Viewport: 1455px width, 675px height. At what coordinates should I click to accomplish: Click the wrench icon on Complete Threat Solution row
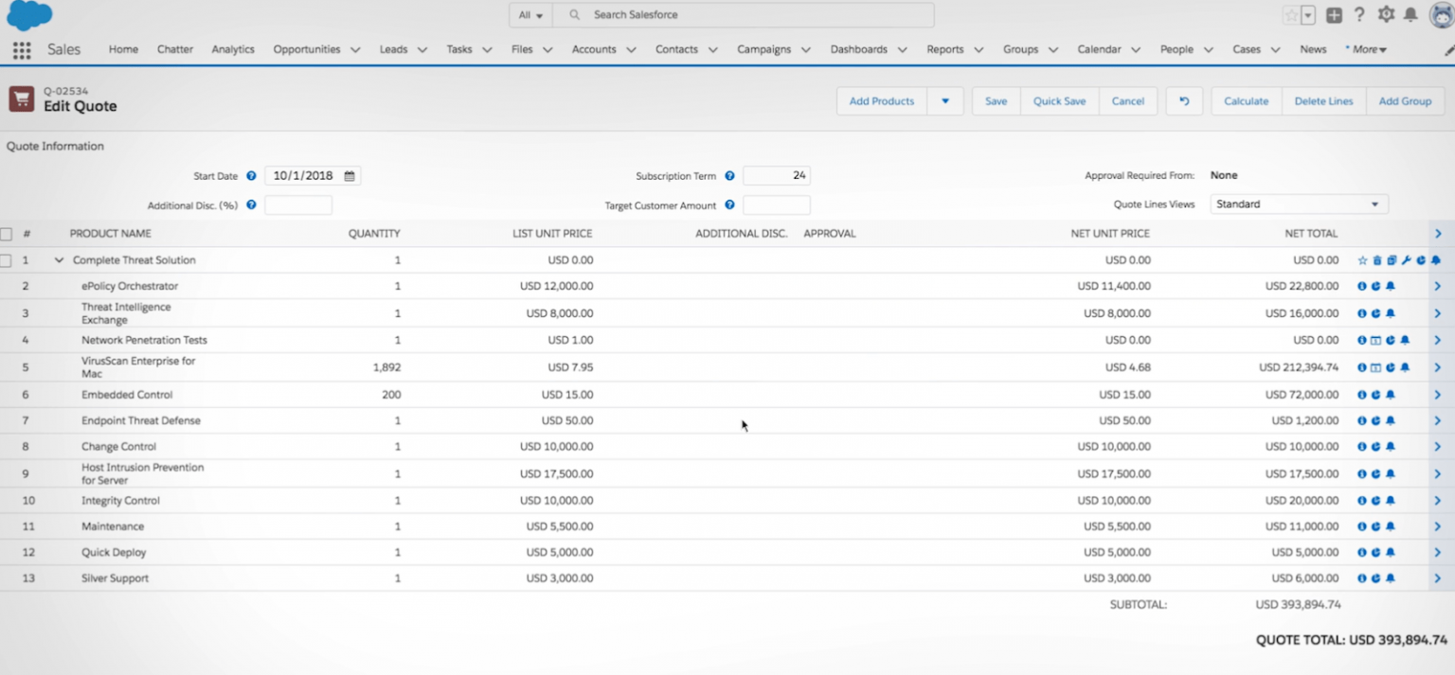[x=1406, y=260]
